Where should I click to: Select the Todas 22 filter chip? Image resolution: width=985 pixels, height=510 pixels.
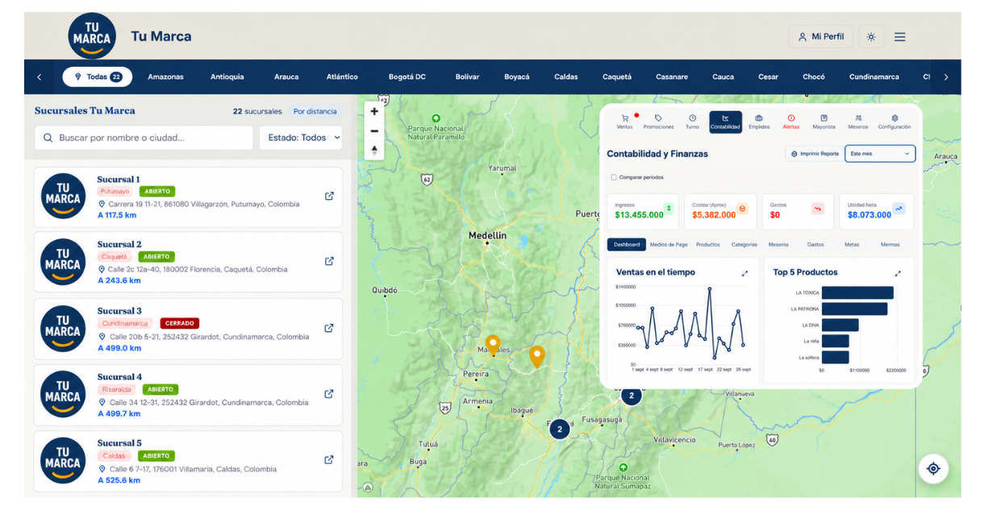click(x=98, y=77)
